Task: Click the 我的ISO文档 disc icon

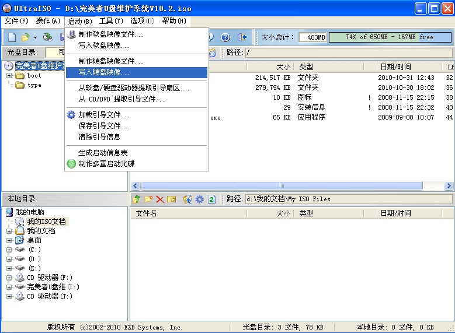Action: click(19, 222)
